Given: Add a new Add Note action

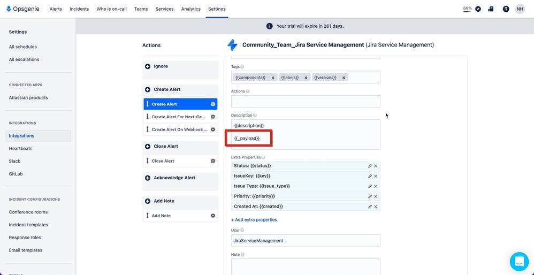Looking at the screenshot, I should coord(148,201).
